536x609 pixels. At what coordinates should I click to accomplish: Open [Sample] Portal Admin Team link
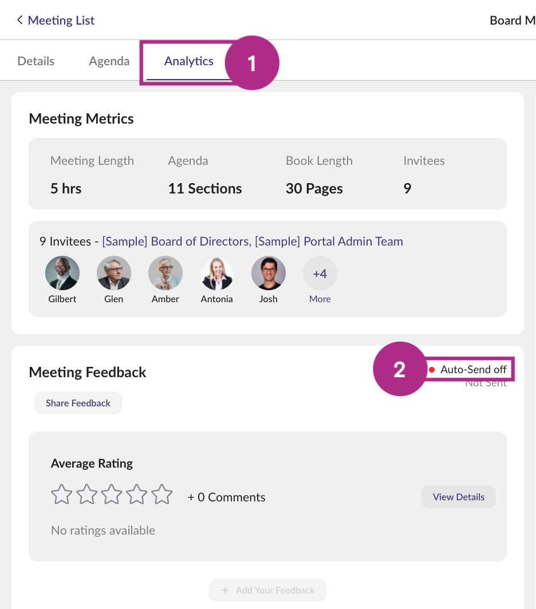(329, 242)
